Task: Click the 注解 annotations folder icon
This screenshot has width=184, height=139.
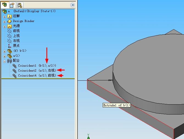Action: tap(10, 17)
